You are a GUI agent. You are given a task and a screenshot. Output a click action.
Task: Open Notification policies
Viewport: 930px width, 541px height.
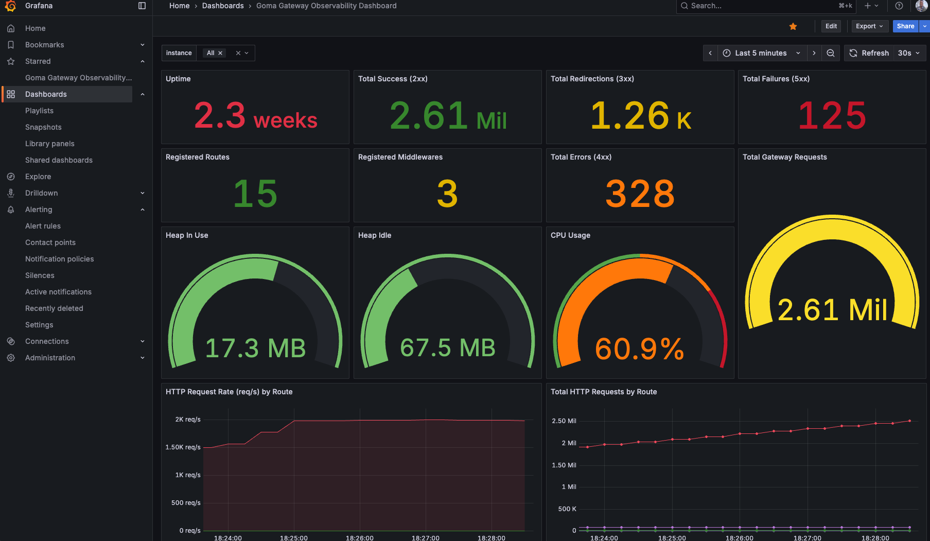click(x=60, y=259)
